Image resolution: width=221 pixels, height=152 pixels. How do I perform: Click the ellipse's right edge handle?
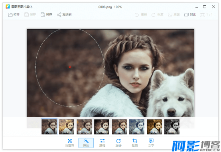104,67
